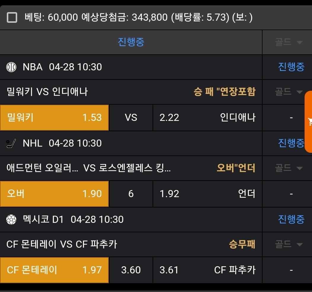Open the orange shopping cart side tab
Image resolution: width=312 pixels, height=292 pixels.
(x=309, y=121)
